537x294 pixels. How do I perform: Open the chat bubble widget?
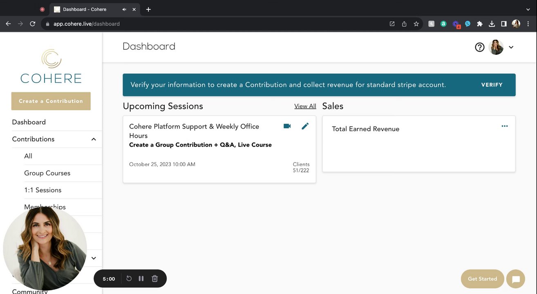click(x=515, y=279)
